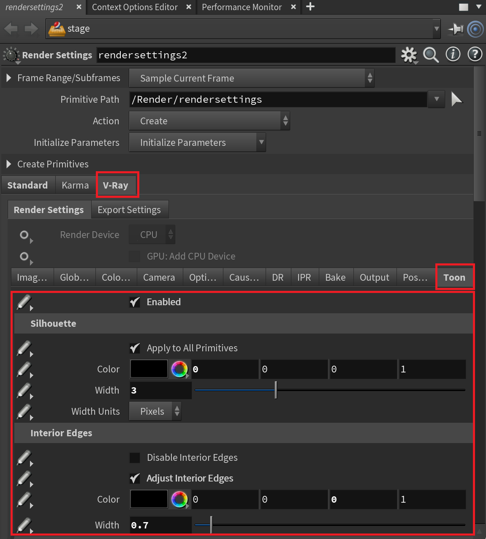Open the Bake tab
Screen dimensions: 486x539
(335, 277)
